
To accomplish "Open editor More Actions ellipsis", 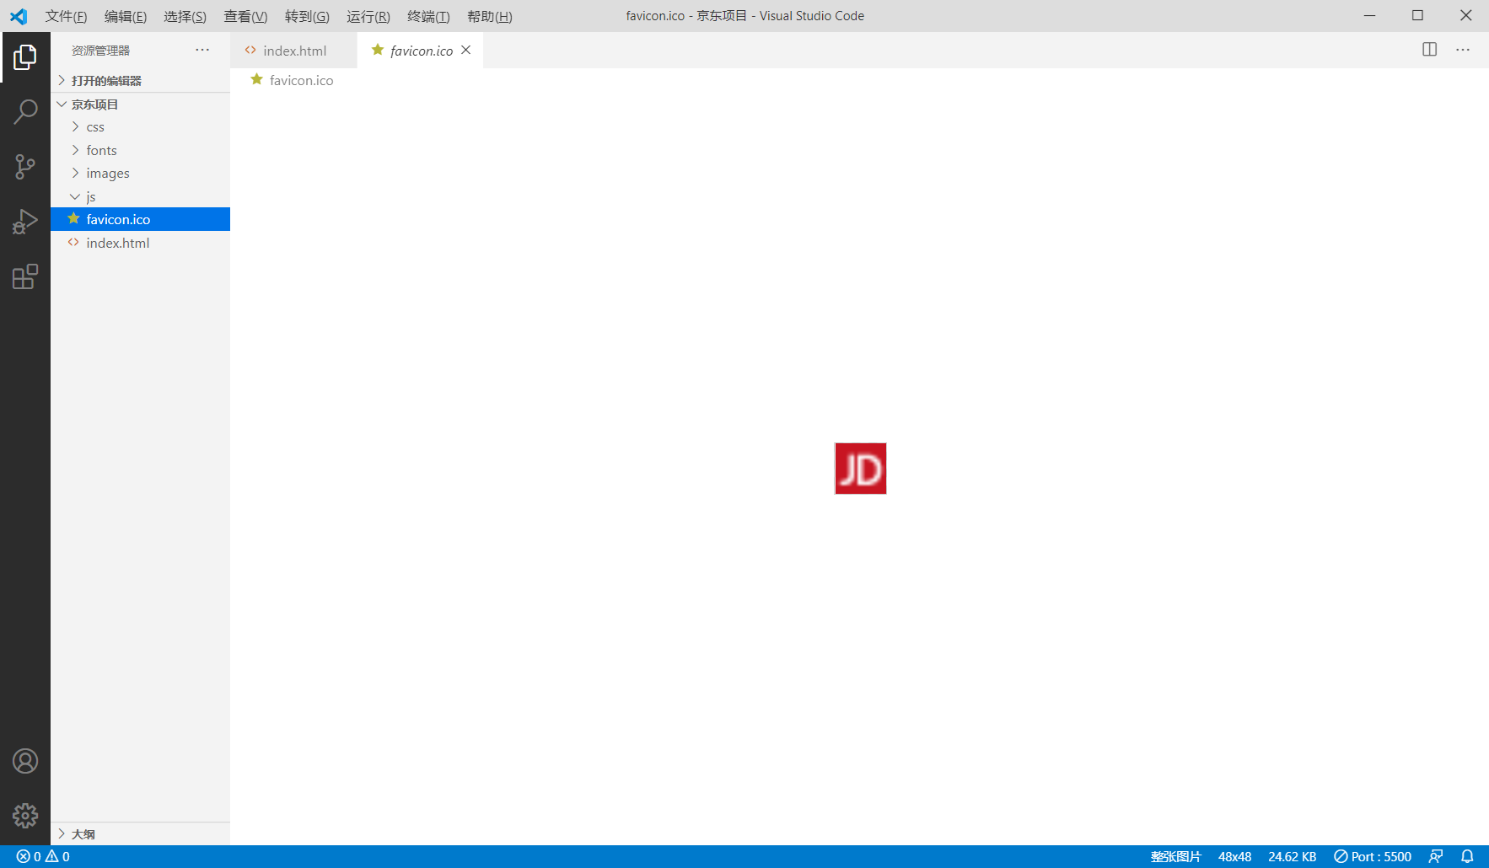I will 1463,50.
